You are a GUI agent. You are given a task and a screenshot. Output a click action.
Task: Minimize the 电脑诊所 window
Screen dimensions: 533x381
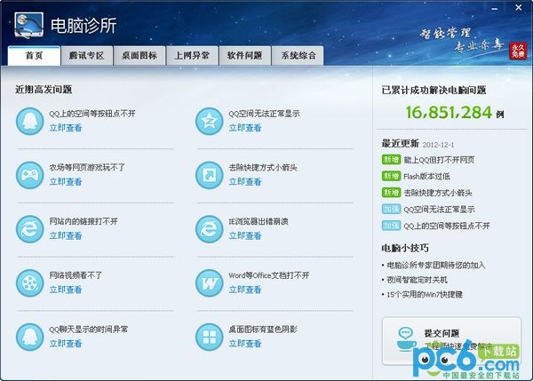pyautogui.click(x=495, y=8)
